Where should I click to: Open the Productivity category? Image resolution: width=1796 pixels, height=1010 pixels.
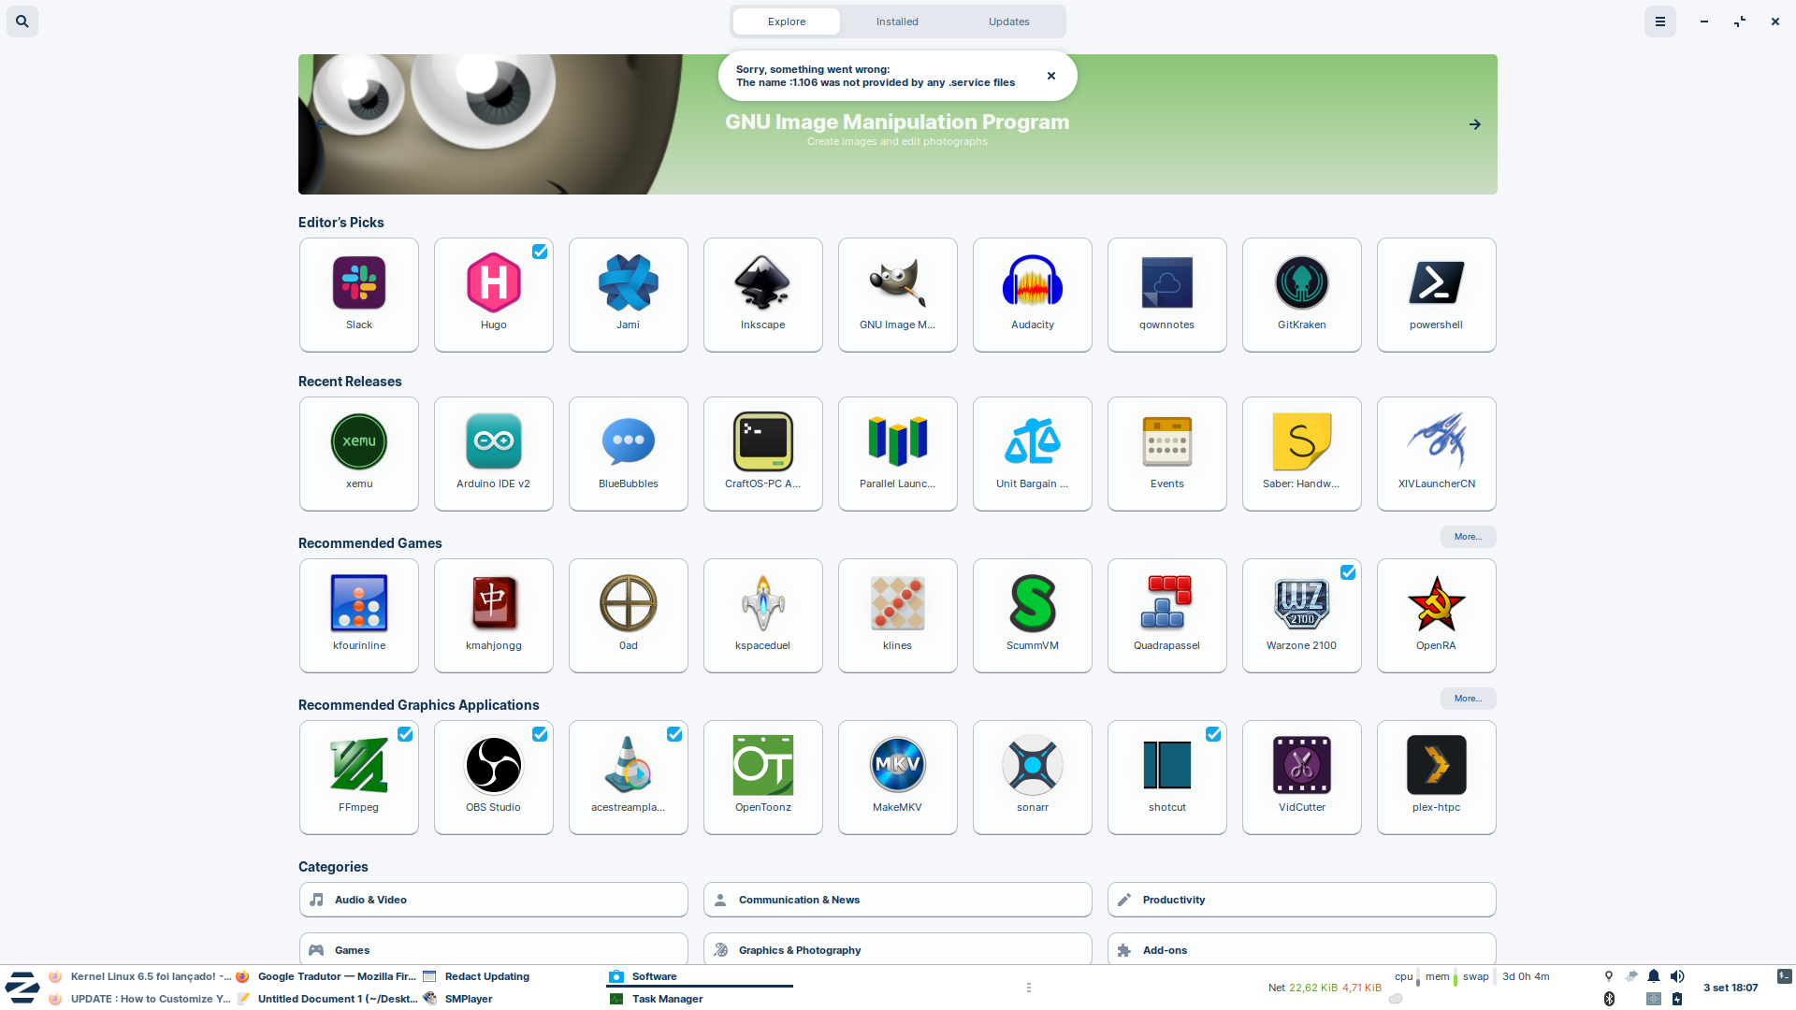click(x=1301, y=900)
